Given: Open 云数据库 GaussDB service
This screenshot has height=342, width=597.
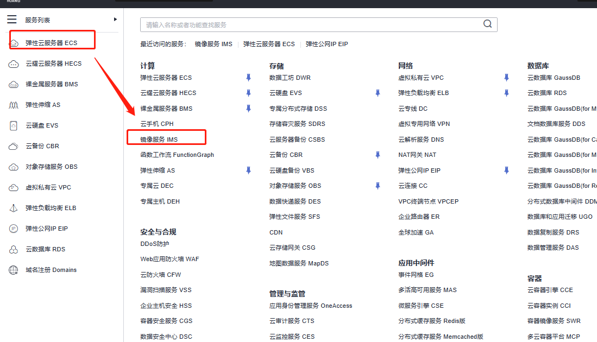Looking at the screenshot, I should coord(554,78).
